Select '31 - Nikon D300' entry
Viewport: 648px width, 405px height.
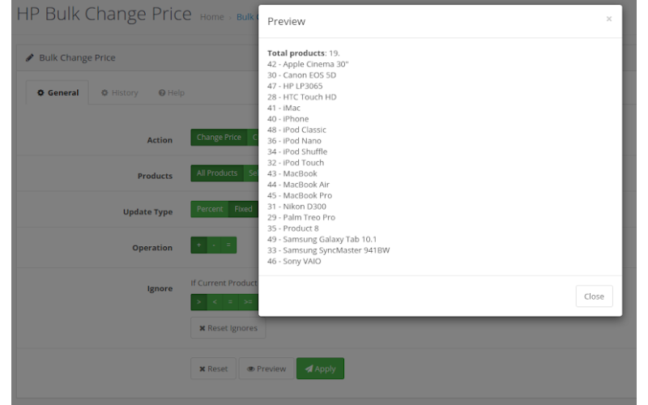tap(296, 207)
